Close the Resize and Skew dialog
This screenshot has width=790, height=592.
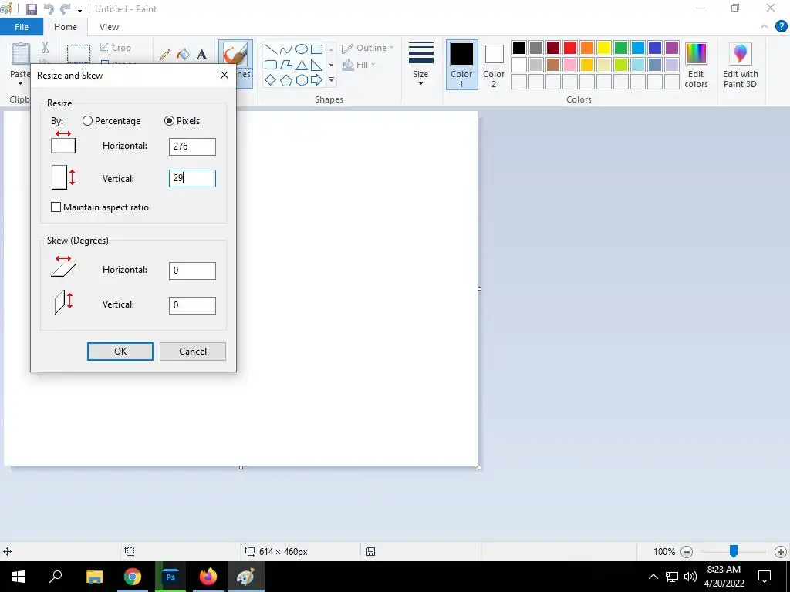(x=225, y=75)
